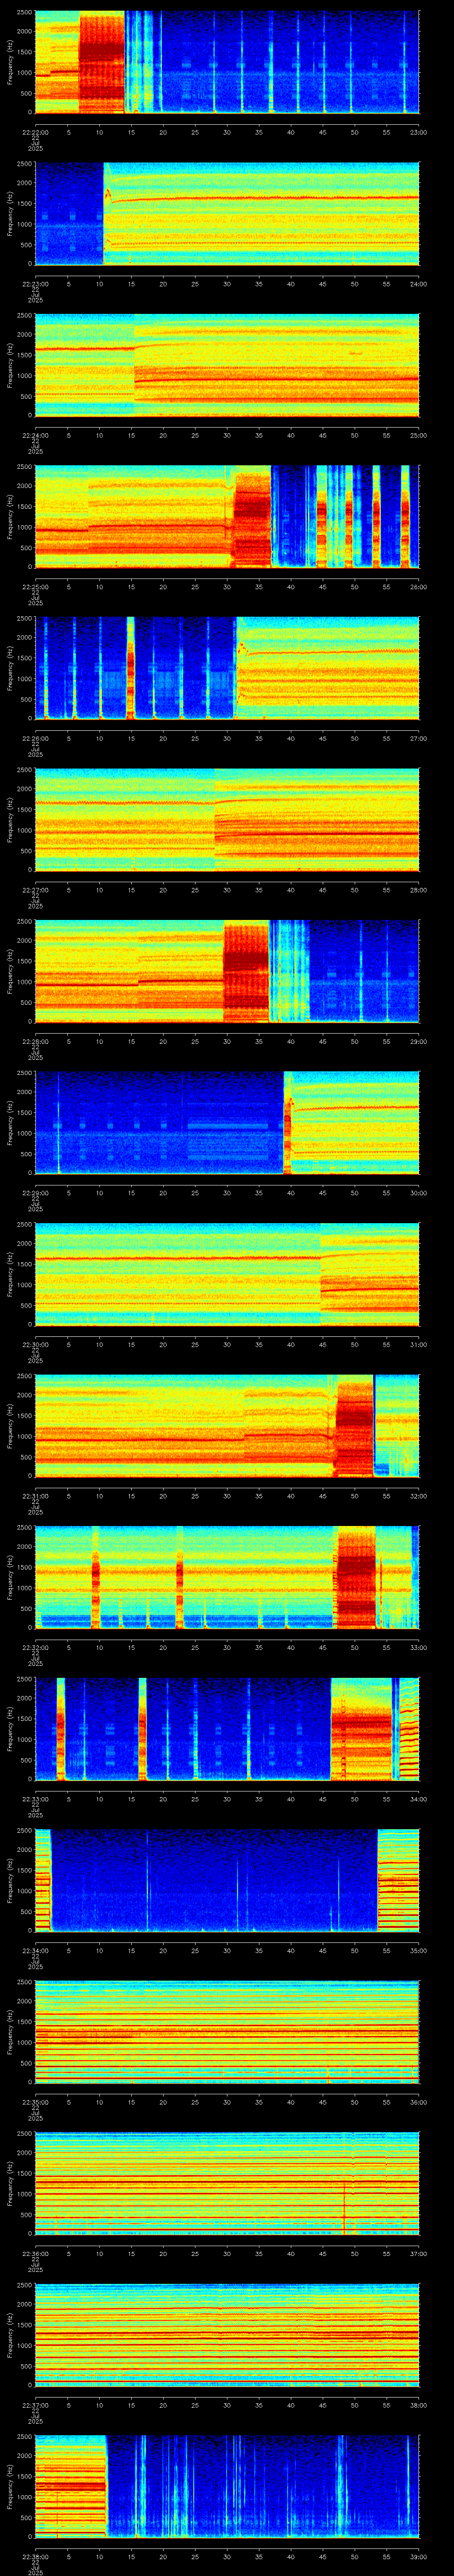Click the 22:22:00 start time label
This screenshot has height=2576, width=454.
(35, 132)
